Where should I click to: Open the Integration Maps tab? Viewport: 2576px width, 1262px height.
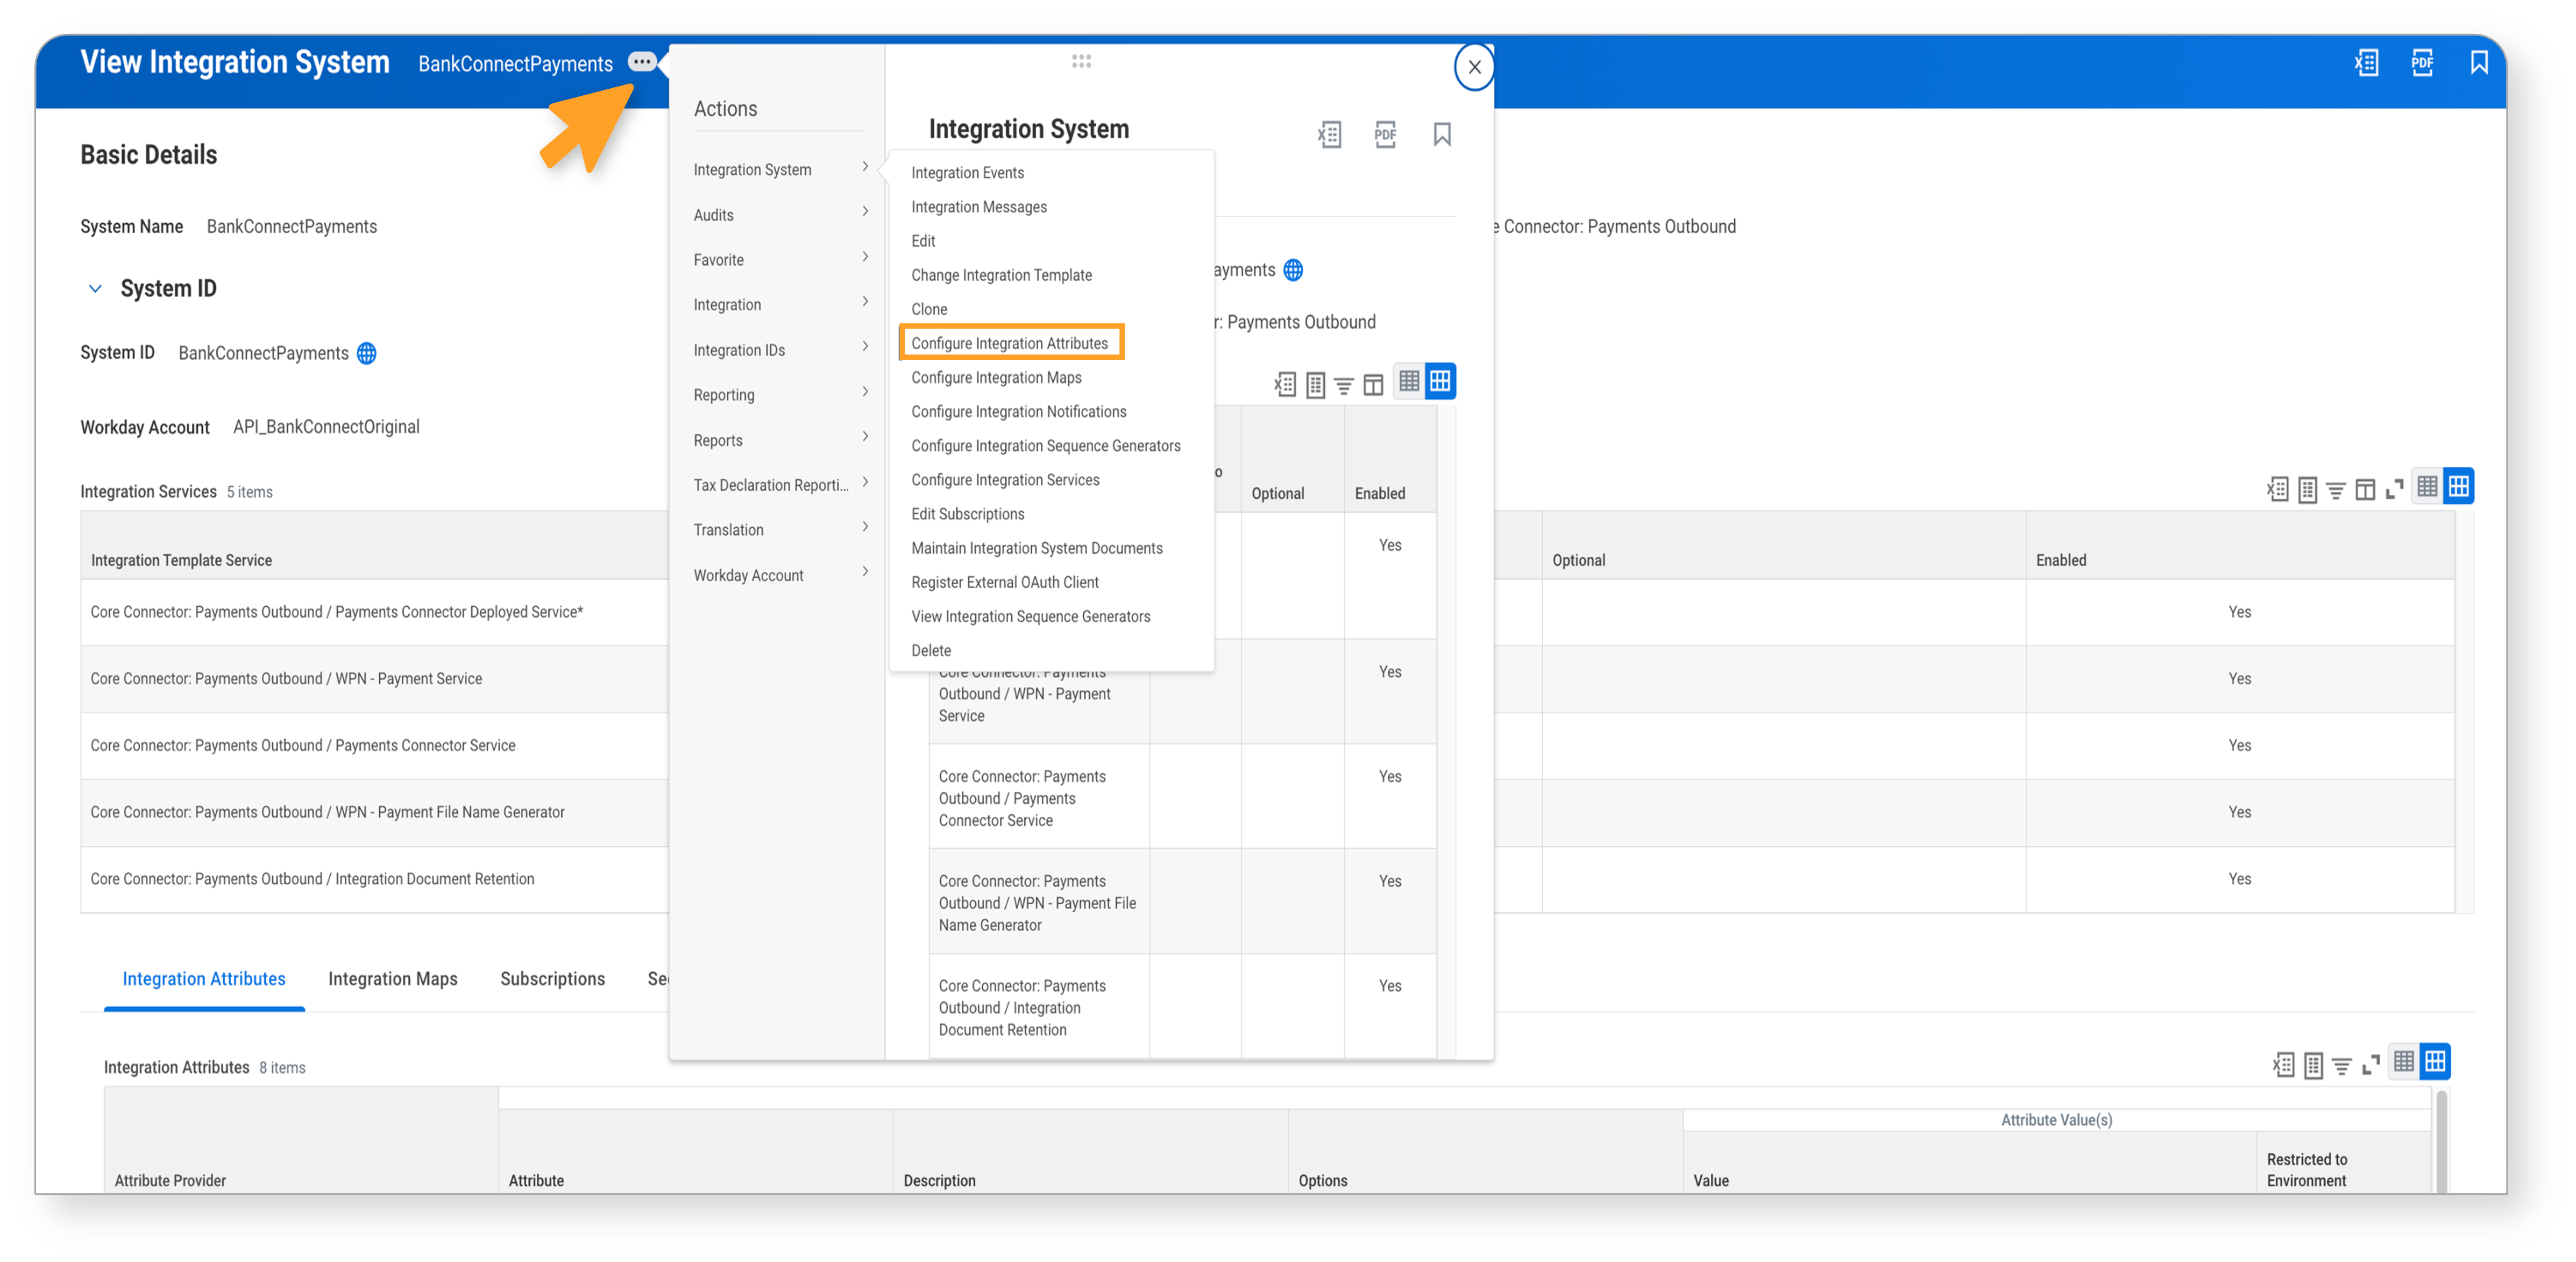click(x=393, y=979)
